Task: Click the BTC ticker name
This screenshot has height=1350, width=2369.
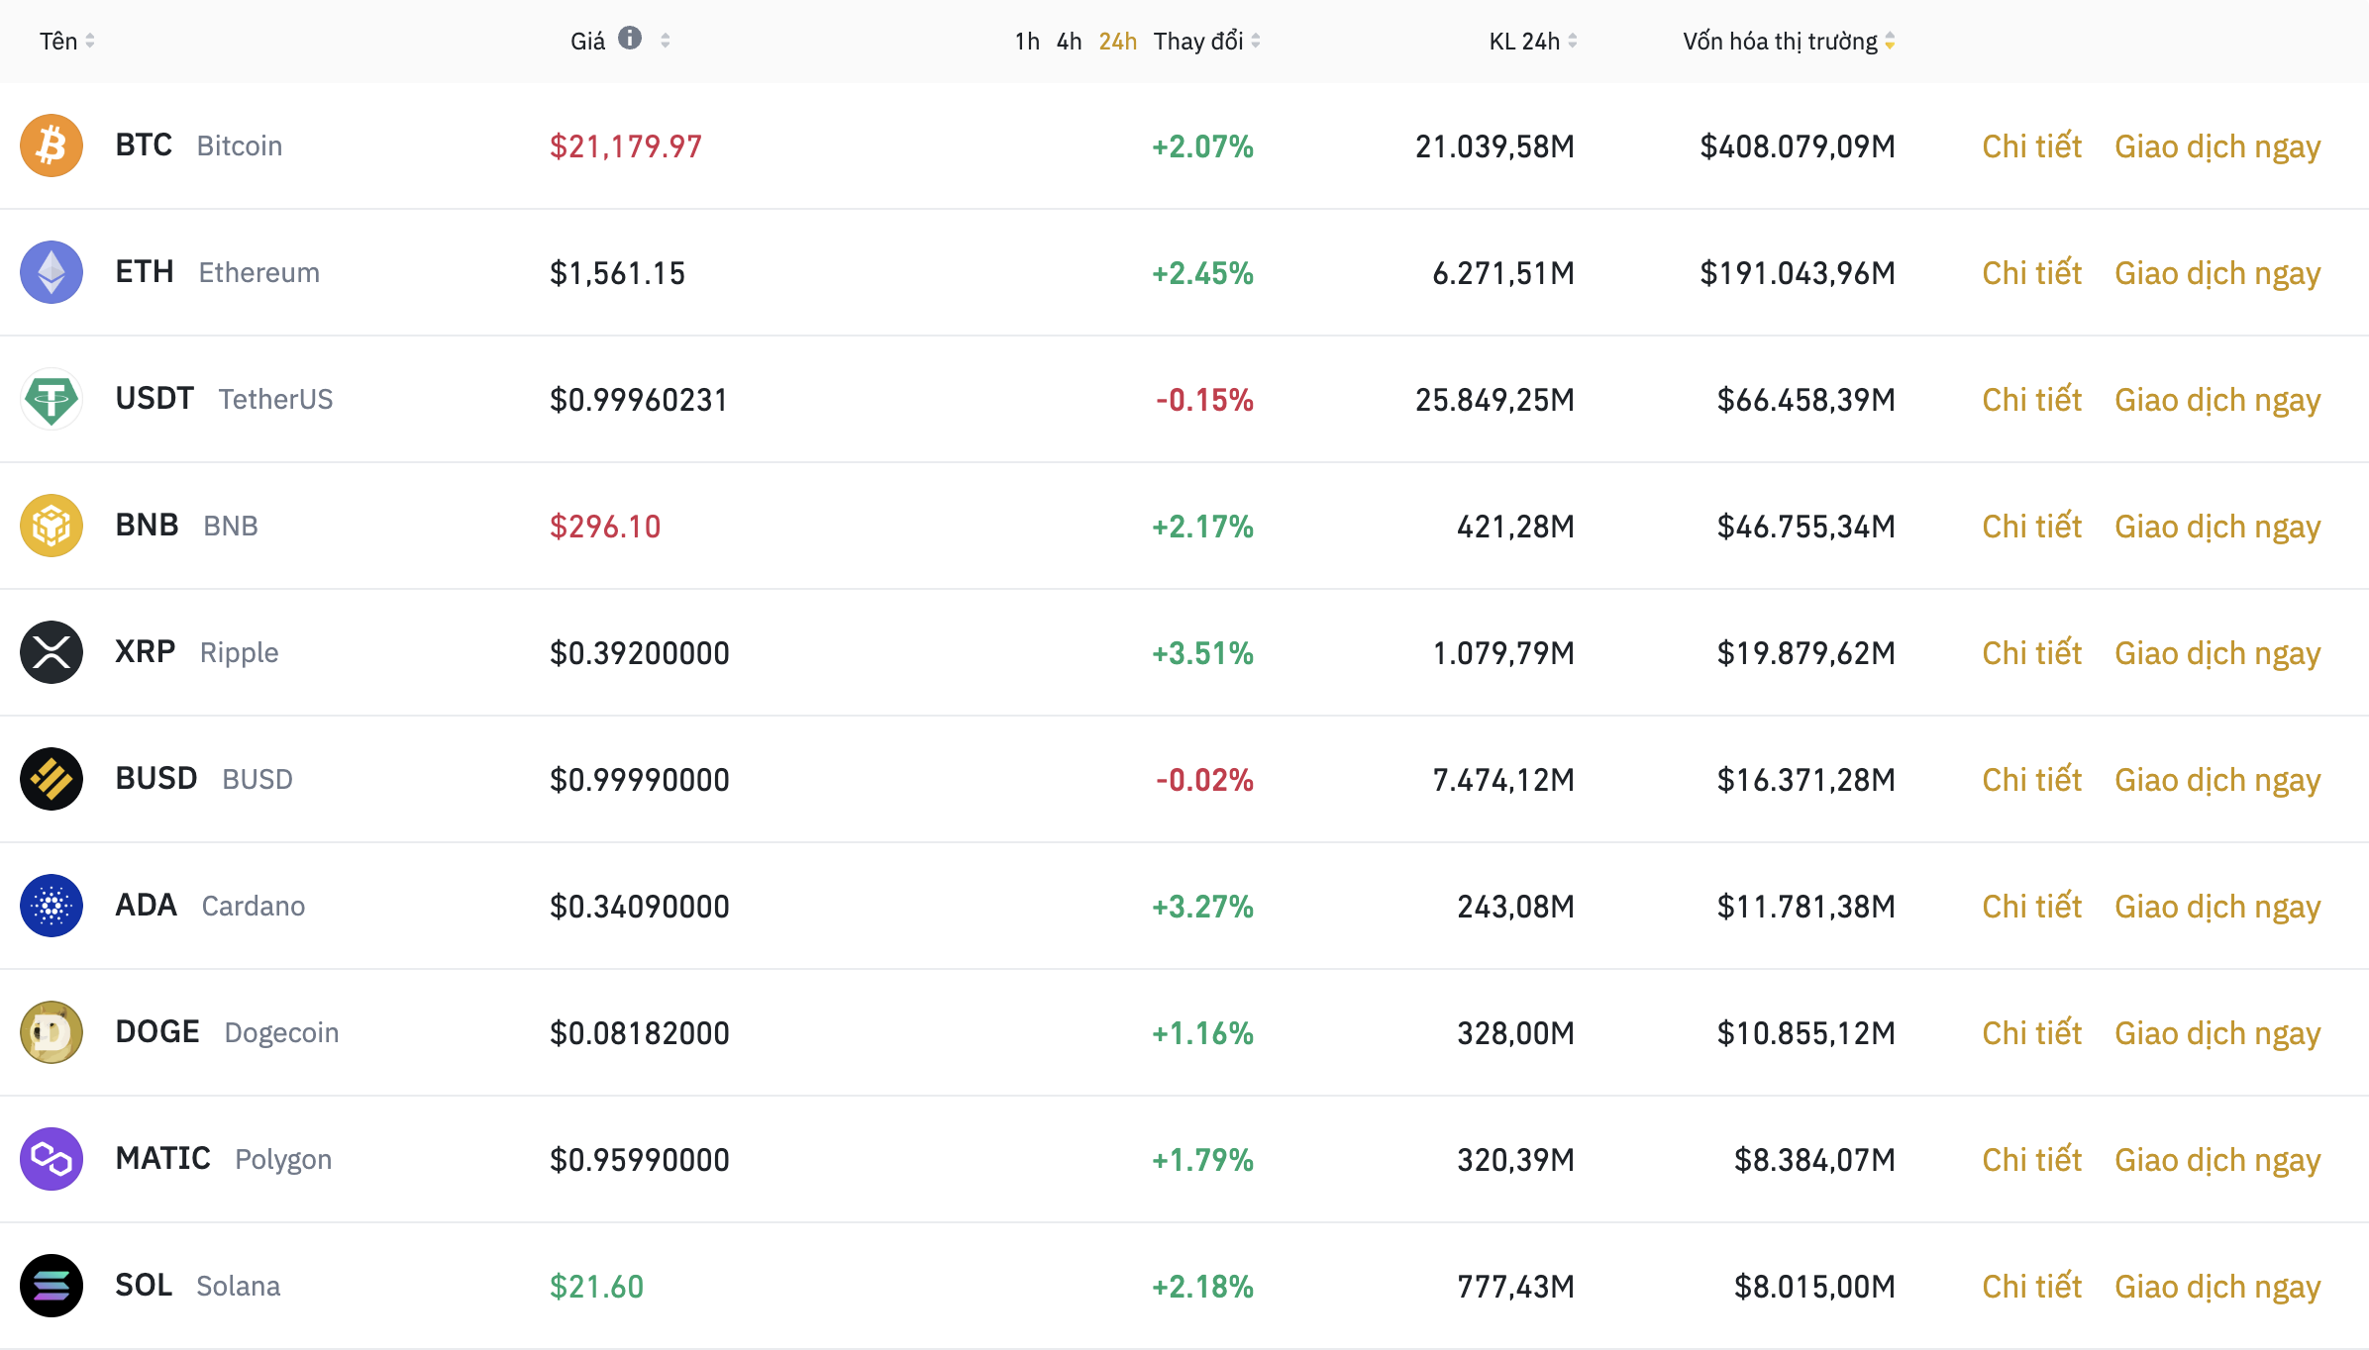Action: [x=144, y=145]
